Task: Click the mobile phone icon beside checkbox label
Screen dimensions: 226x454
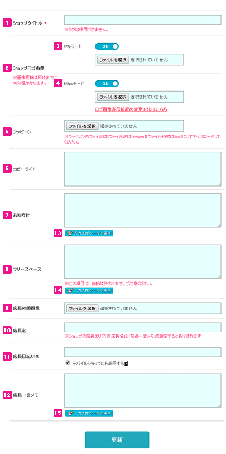Action: 126,364
